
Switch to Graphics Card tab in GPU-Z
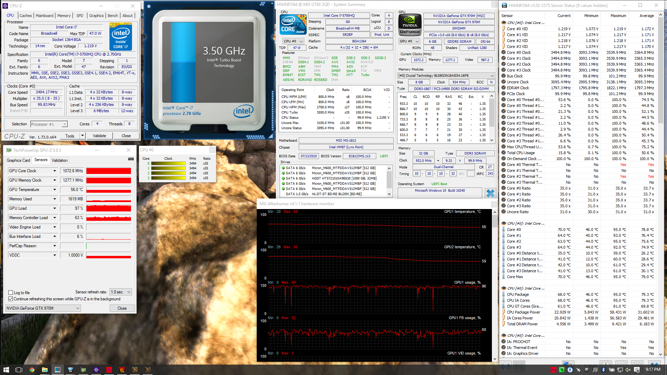coord(18,160)
